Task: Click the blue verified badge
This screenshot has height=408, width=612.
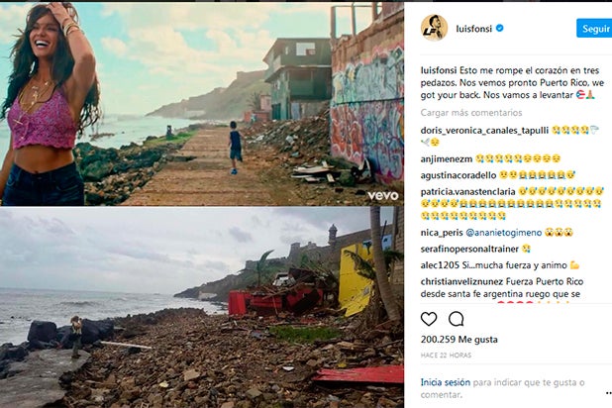Action: tap(500, 29)
